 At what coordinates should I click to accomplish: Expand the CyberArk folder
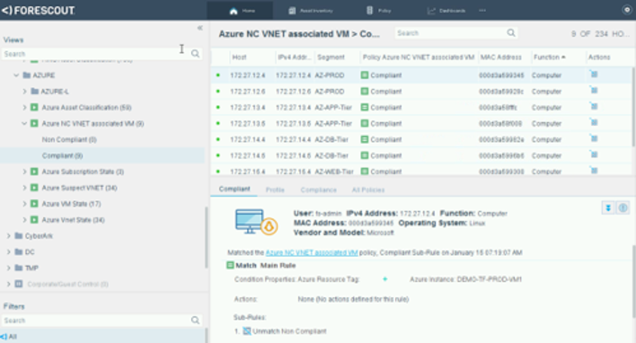coord(8,236)
